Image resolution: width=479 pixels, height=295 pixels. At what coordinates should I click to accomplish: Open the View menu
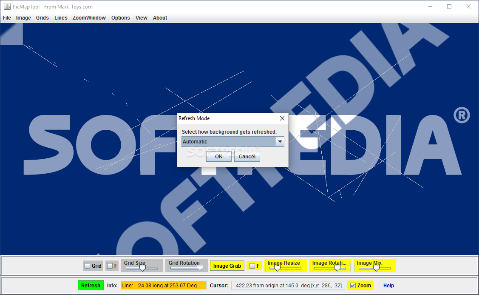(x=142, y=18)
